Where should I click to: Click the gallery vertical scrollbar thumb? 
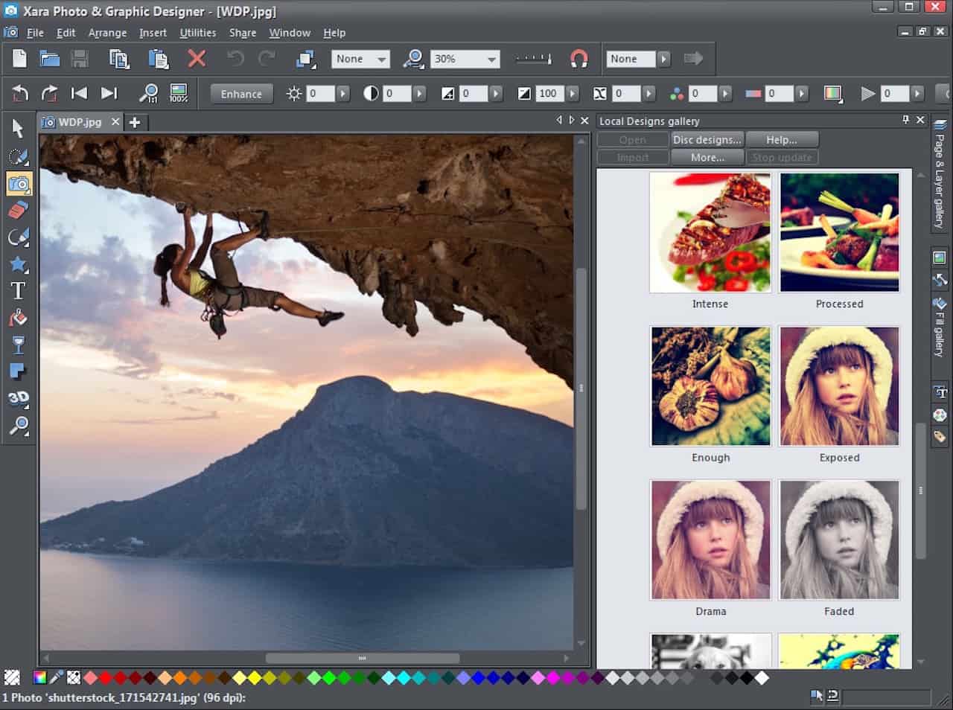pyautogui.click(x=920, y=491)
